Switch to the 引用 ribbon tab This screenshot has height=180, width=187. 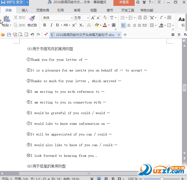(x=61, y=10)
